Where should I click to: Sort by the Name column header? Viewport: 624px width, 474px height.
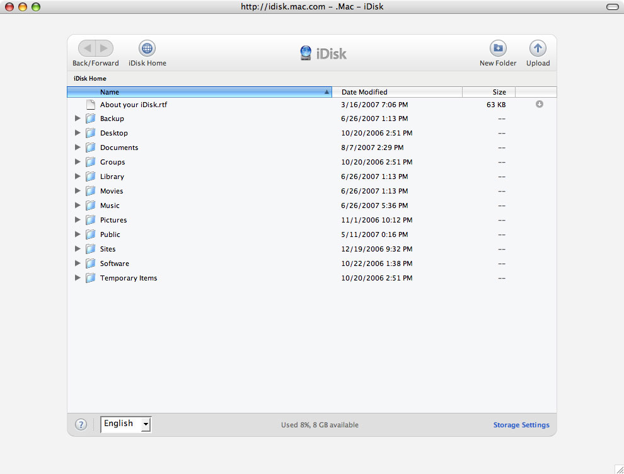point(199,92)
